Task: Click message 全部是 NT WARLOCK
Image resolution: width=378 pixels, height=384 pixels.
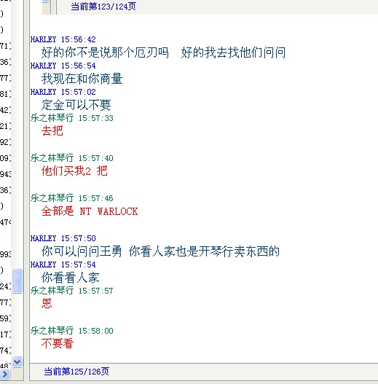Action: click(90, 211)
